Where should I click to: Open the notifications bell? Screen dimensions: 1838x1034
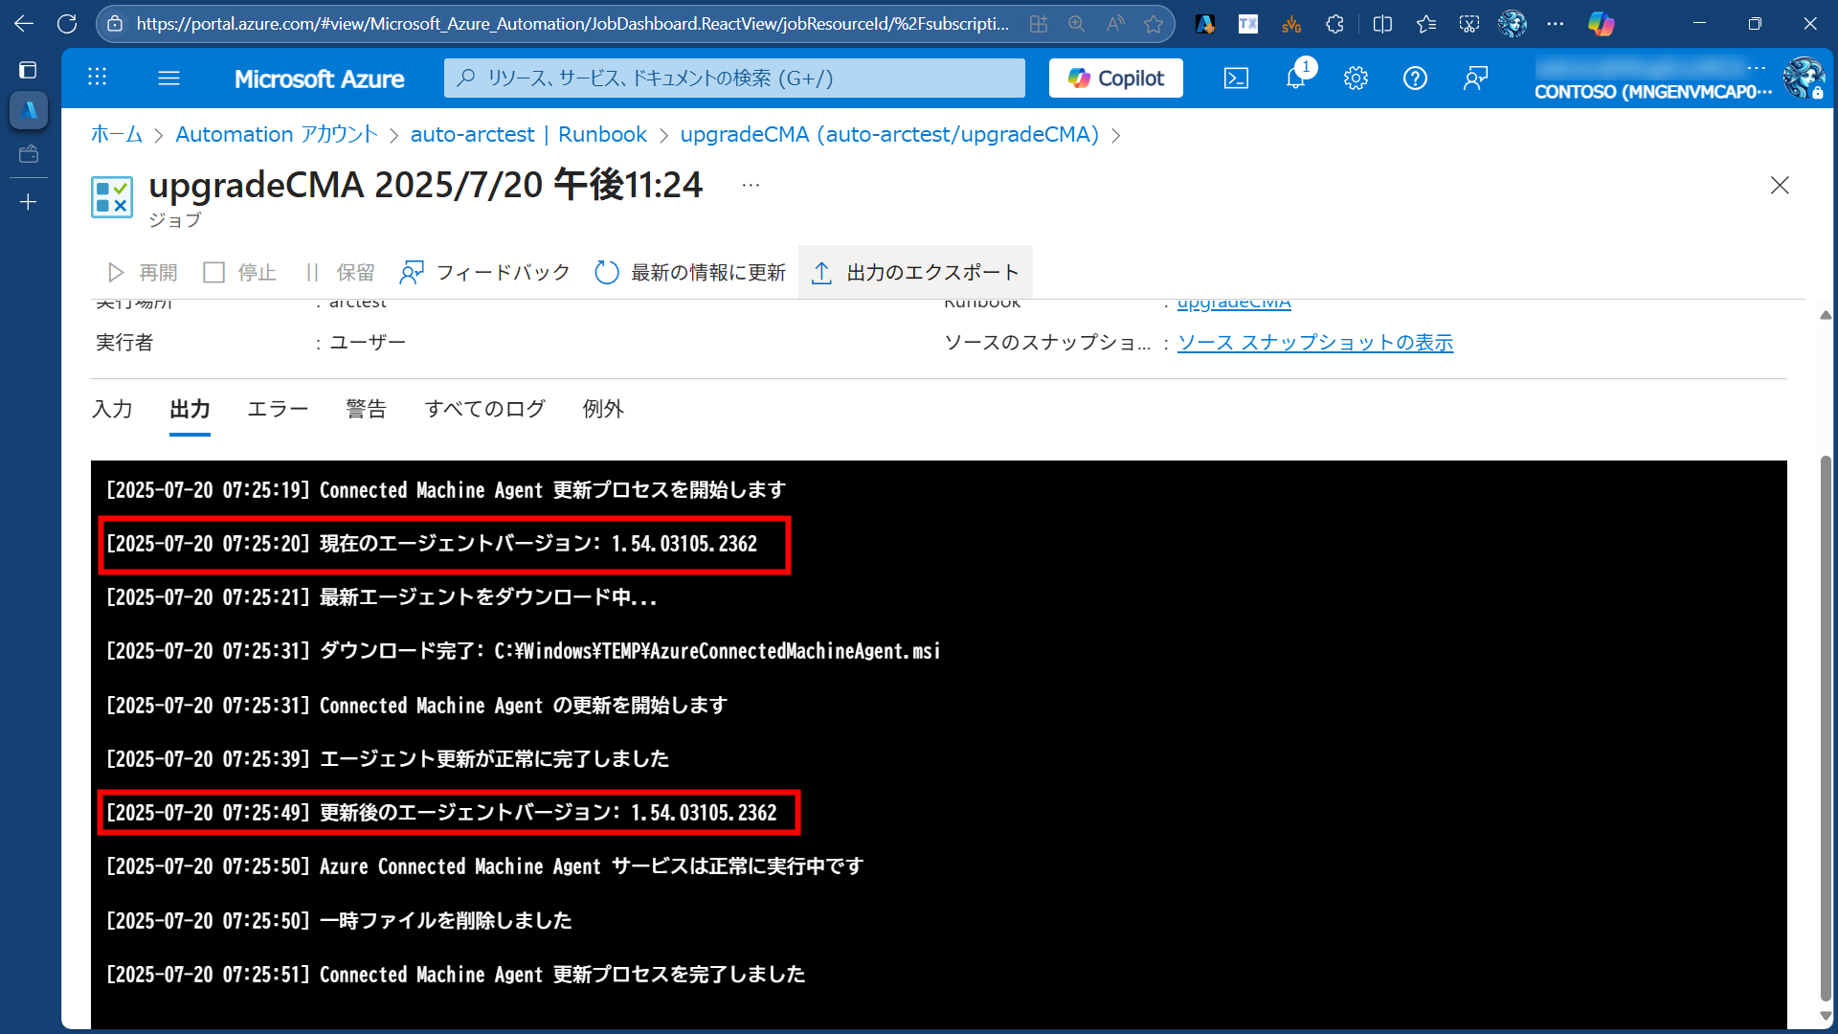tap(1295, 79)
